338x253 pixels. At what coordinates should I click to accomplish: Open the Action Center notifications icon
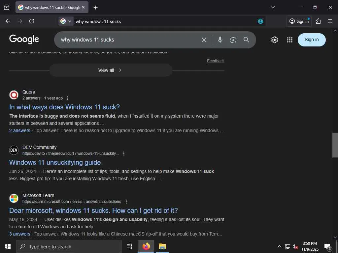tap(327, 246)
